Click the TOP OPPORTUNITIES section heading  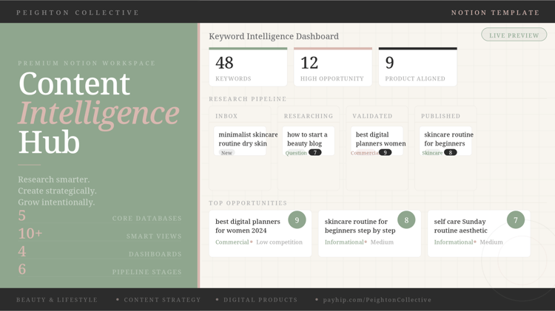tap(248, 203)
